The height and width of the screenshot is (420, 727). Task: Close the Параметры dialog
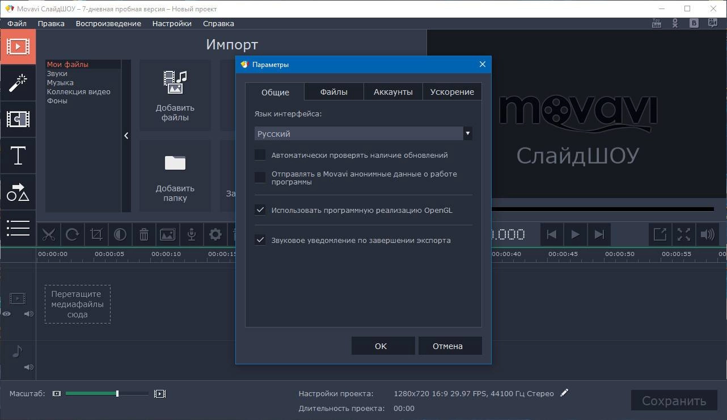click(x=483, y=64)
